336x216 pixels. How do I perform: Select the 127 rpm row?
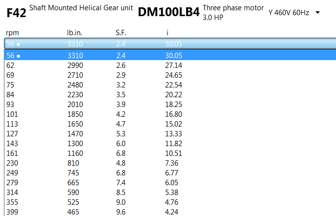[x=170, y=133]
